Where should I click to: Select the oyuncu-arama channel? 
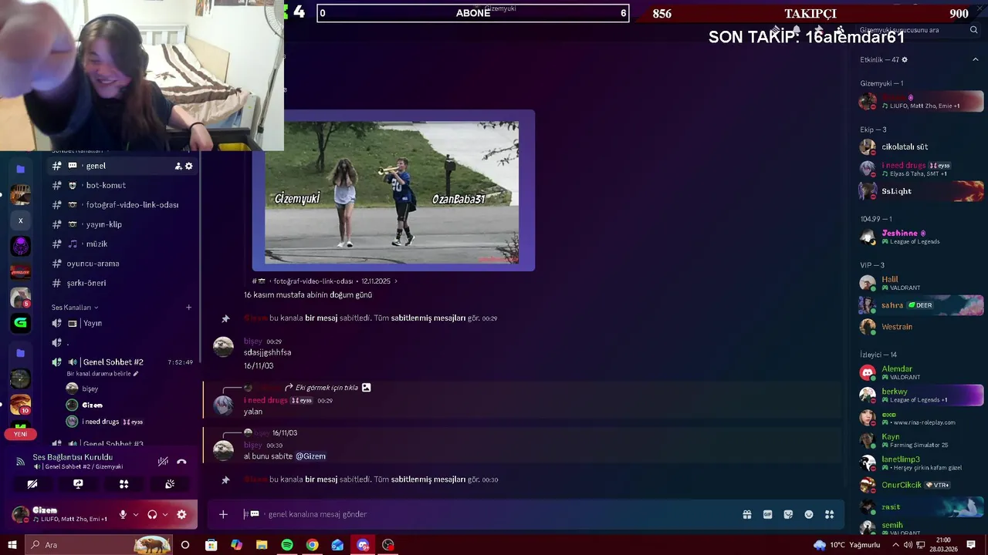coord(122,264)
